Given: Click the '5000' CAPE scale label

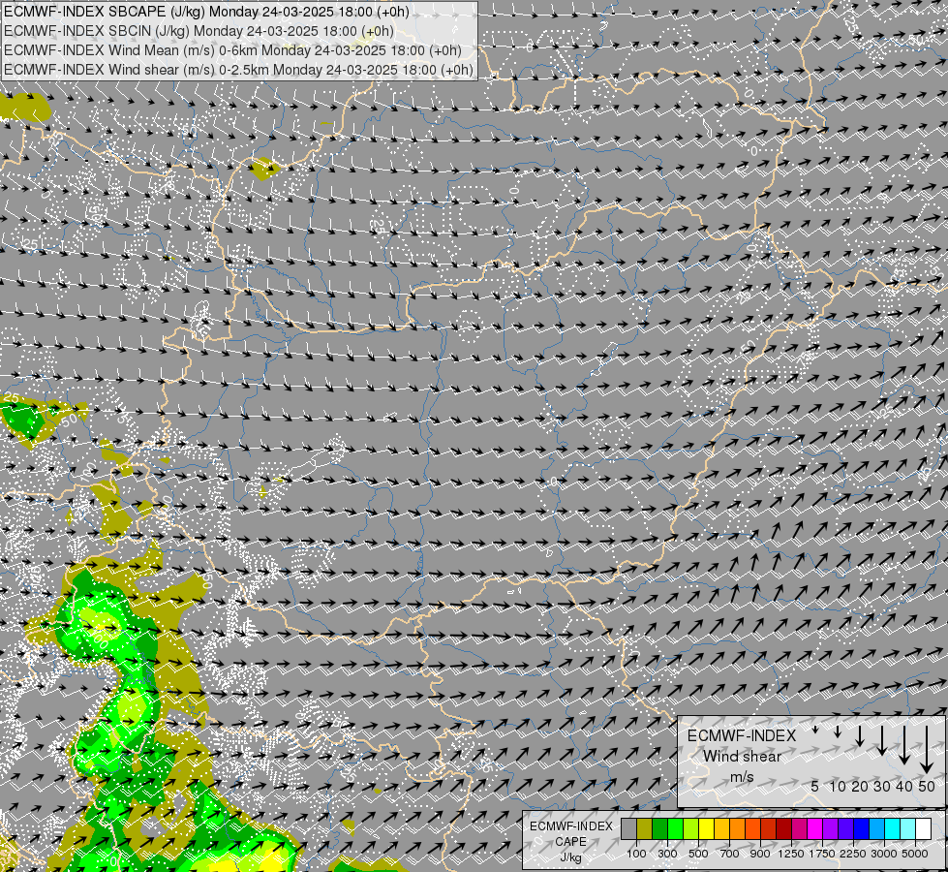Looking at the screenshot, I should click(x=915, y=854).
